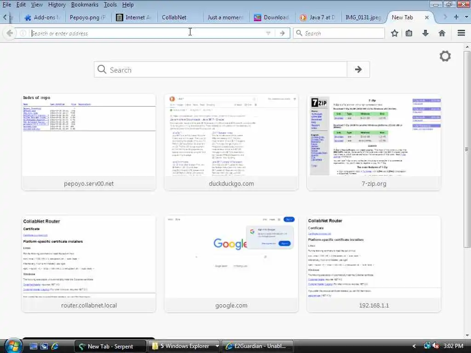Expand Windows Explorer taskbar group arrow
The width and height of the screenshot is (471, 353).
(x=217, y=346)
